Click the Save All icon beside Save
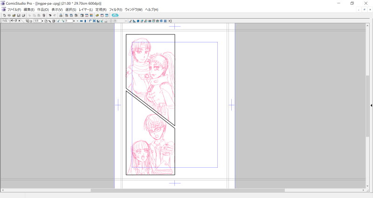 click(x=23, y=15)
